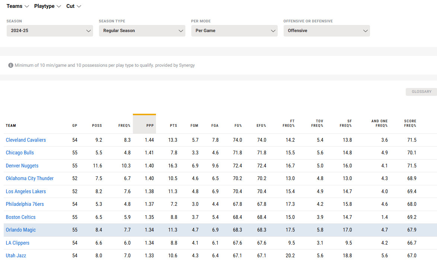Image resolution: width=437 pixels, height=261 pixels.
Task: Click the info icon beside minimum qualification note
Action: (x=10, y=65)
